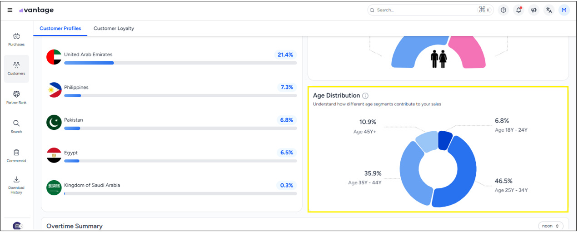Show Age Distribution info tooltip icon
Image resolution: width=578 pixels, height=232 pixels.
365,96
